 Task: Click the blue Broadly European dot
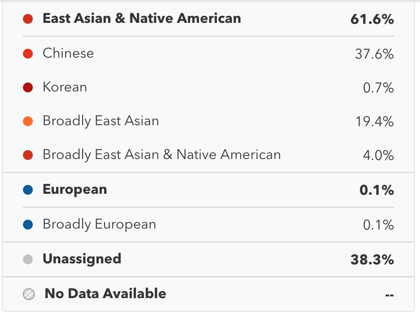[28, 225]
